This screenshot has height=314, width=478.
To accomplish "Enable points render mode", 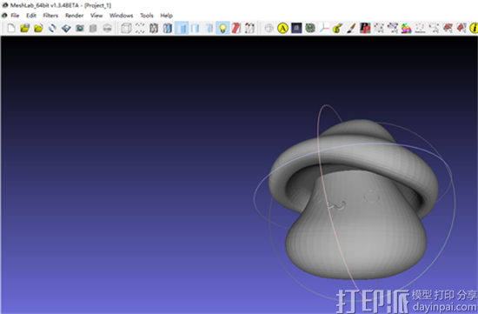I will coord(140,29).
